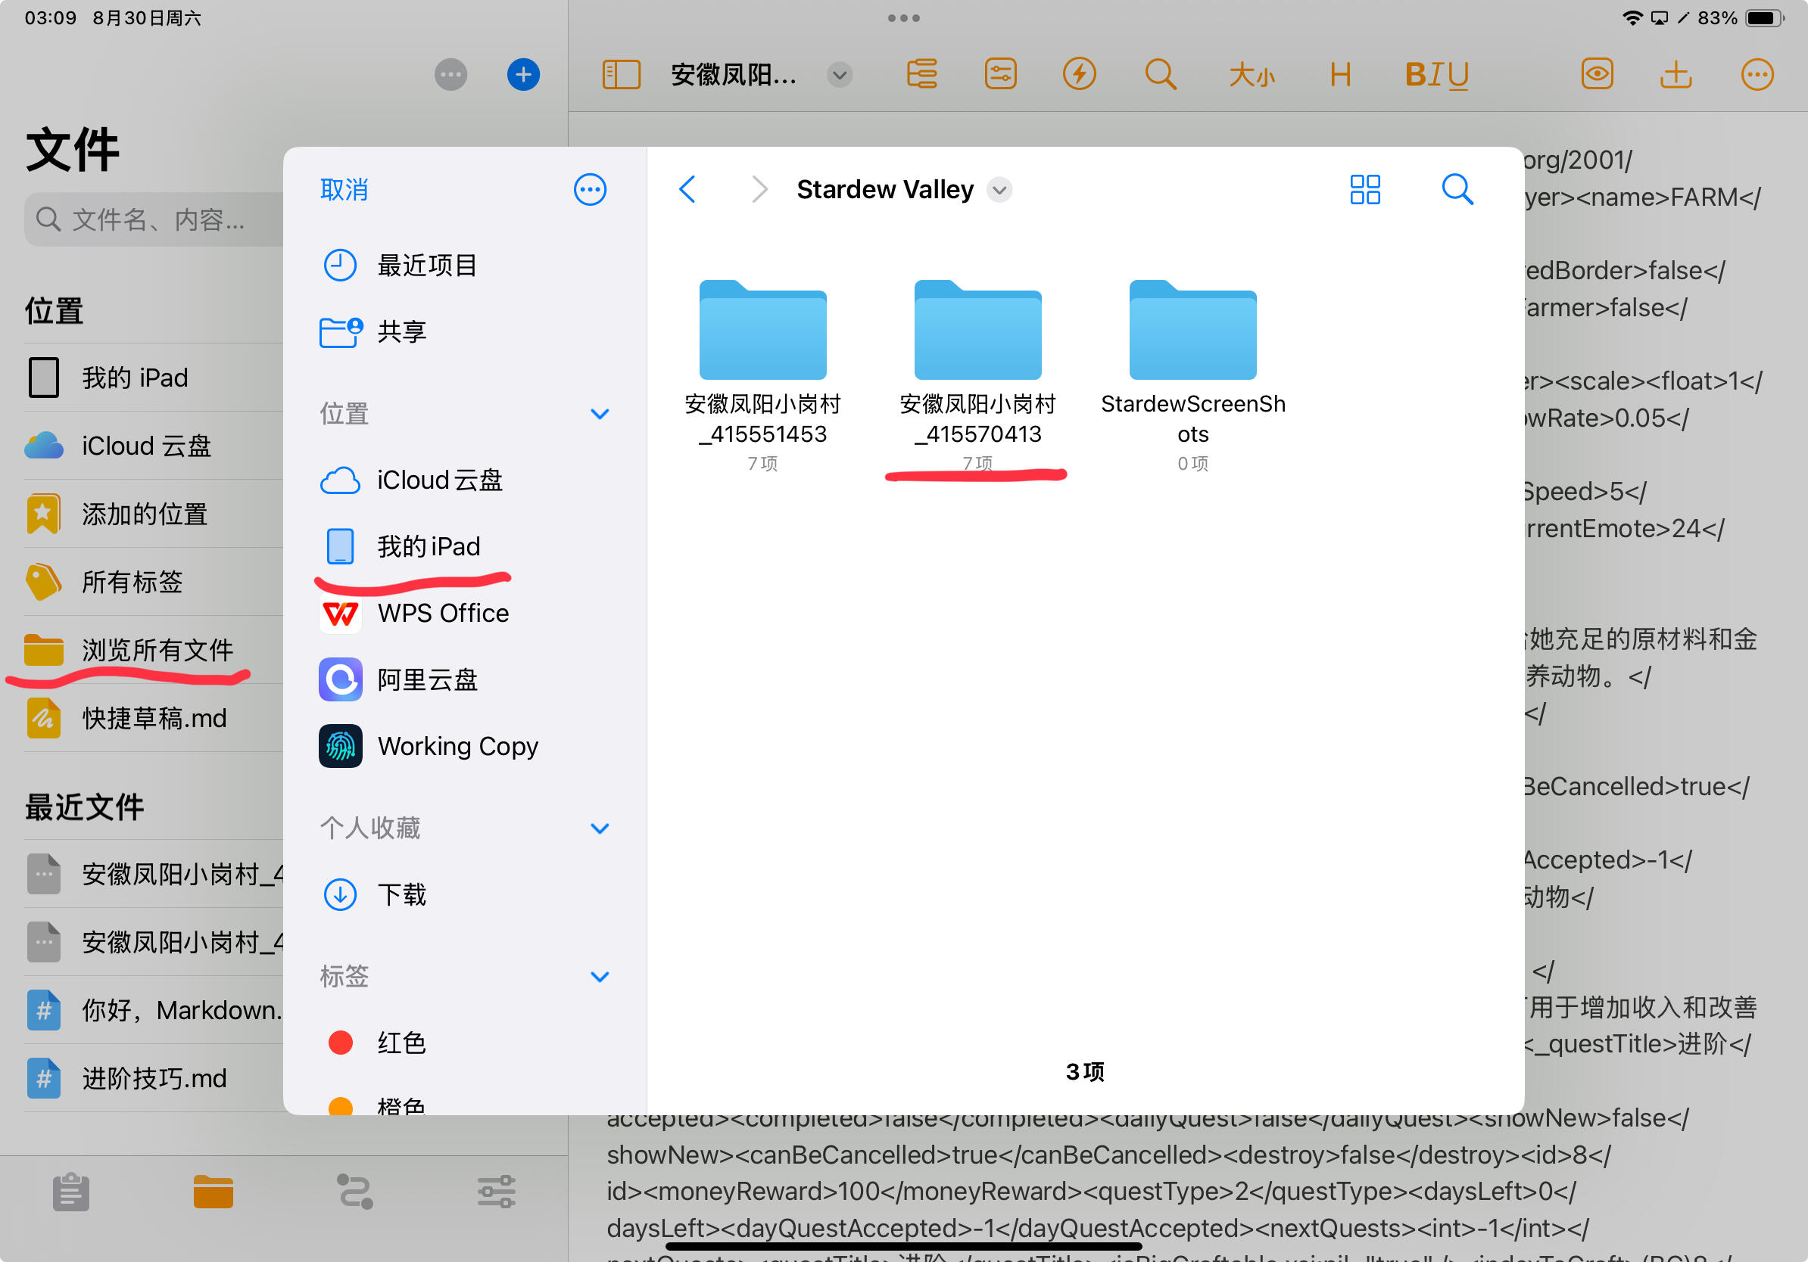Open 浏览所有文件 in Files sidebar
The image size is (1808, 1262).
tap(154, 651)
